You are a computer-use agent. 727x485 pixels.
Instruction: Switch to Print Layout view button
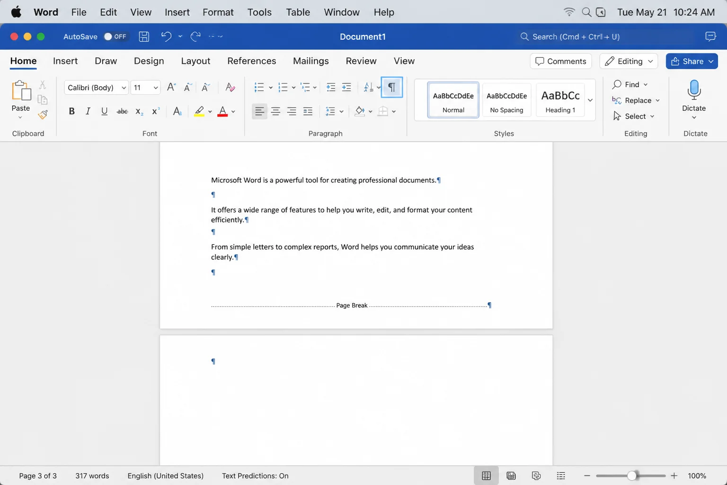(x=486, y=476)
